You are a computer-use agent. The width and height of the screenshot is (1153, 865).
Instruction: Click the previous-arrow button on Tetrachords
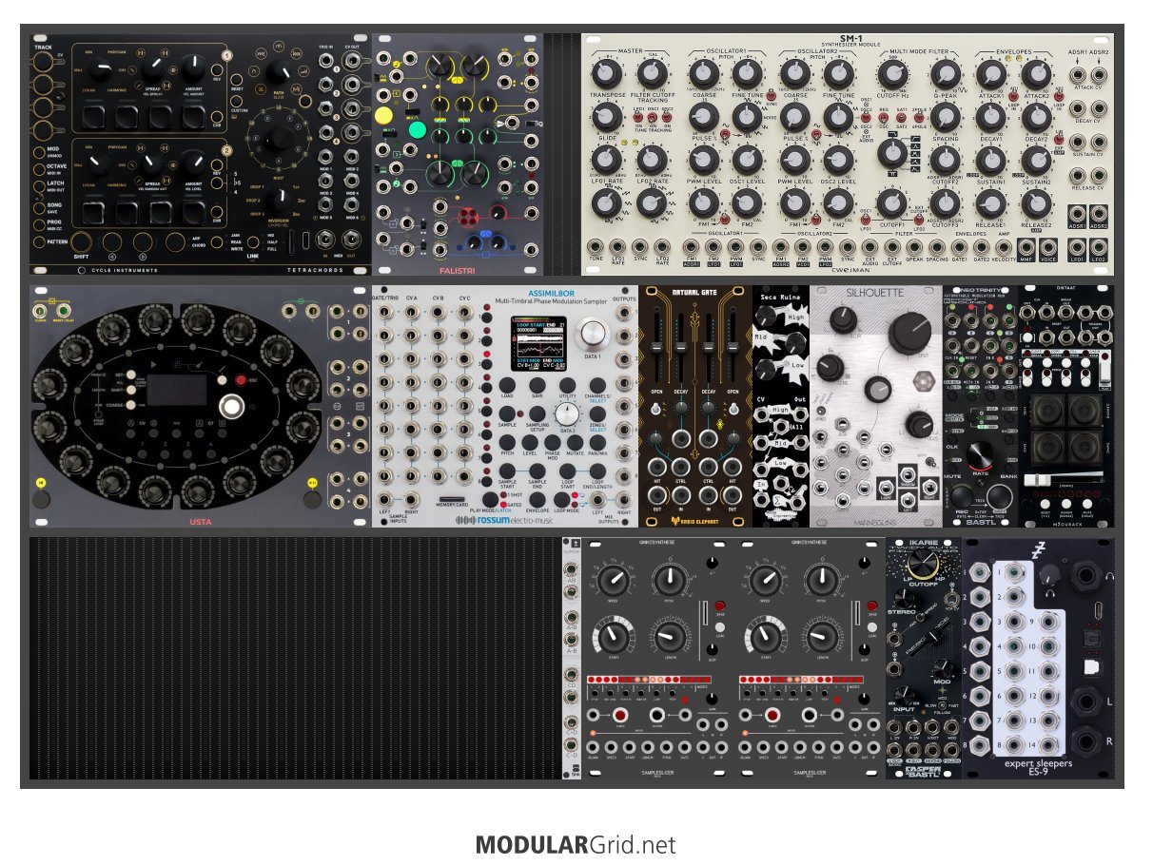(x=112, y=241)
